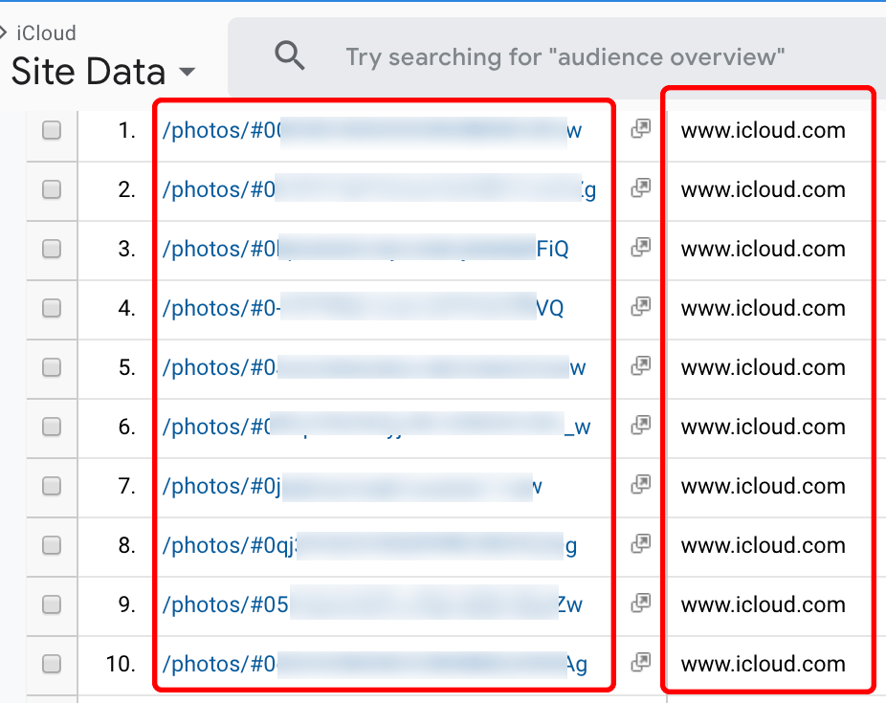Check the checkbox for row 10

52,664
